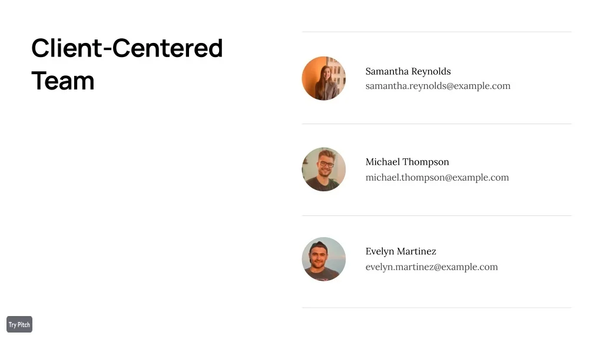603x339 pixels.
Task: Select the Michael Thompson name text
Action: 407,162
